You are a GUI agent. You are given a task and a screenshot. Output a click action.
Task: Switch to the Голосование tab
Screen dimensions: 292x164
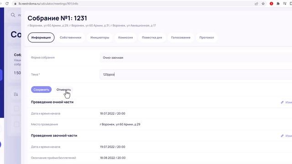click(x=181, y=37)
